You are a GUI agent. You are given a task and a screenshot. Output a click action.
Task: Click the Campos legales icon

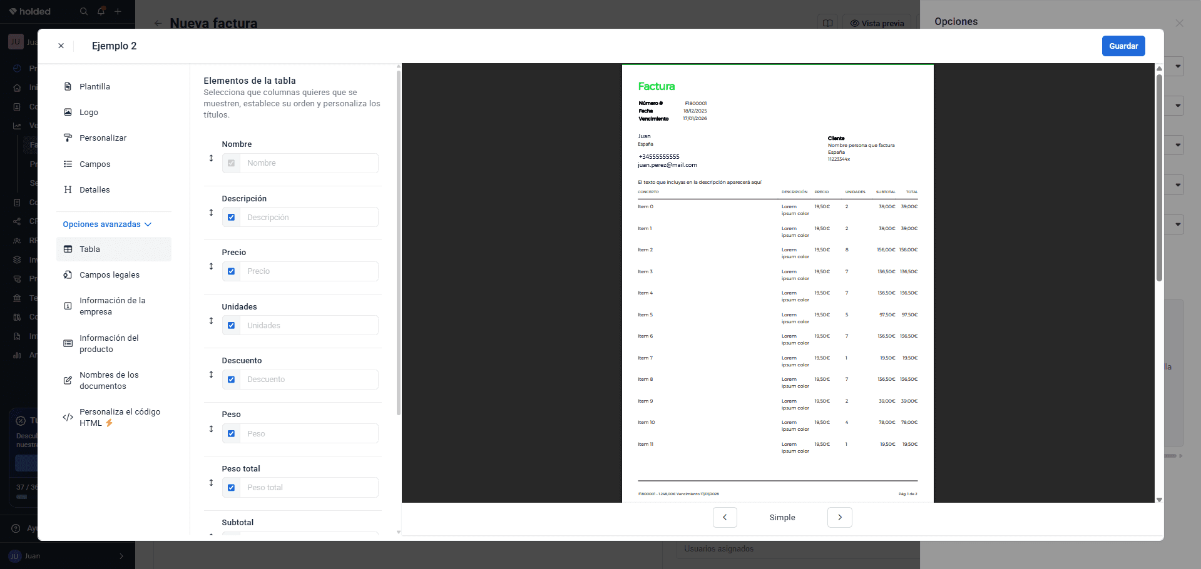click(68, 274)
